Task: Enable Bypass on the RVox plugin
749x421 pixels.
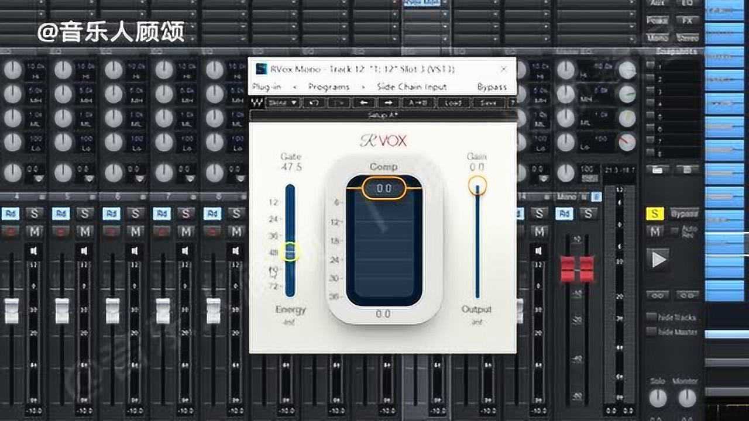Action: click(x=493, y=87)
